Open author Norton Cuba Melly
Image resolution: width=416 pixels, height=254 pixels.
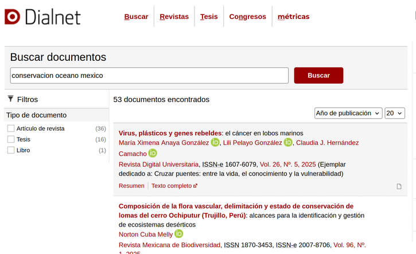click(146, 235)
